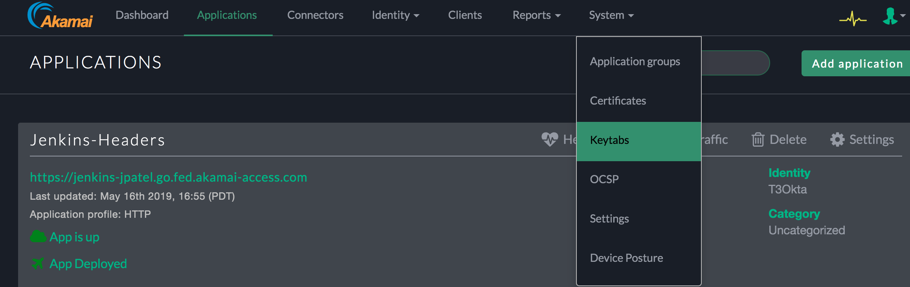Image resolution: width=910 pixels, height=287 pixels.
Task: Click the Akamai logo
Action: [x=60, y=16]
